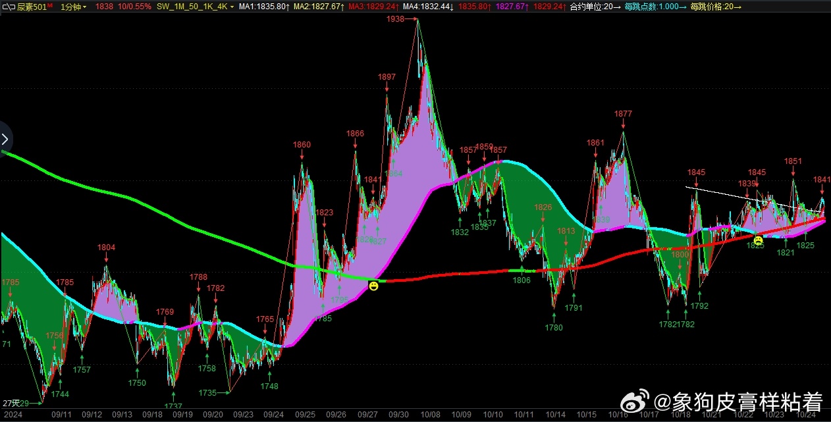This screenshot has height=422, width=831.
Task: Click the 1791 low label
Action: coord(574,307)
